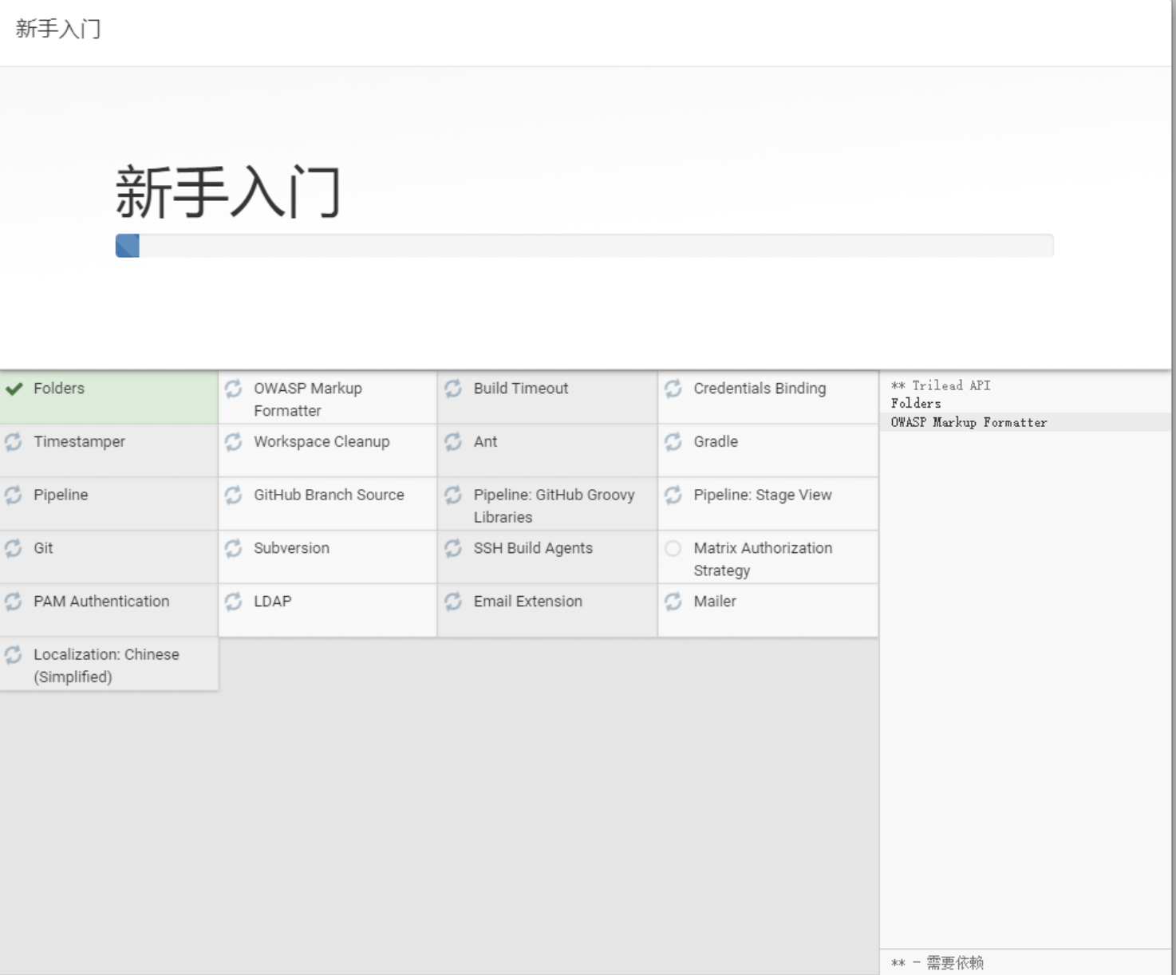Click the 'OWASP Markup Formatter' install log entry
This screenshot has height=975, width=1176.
tap(969, 422)
